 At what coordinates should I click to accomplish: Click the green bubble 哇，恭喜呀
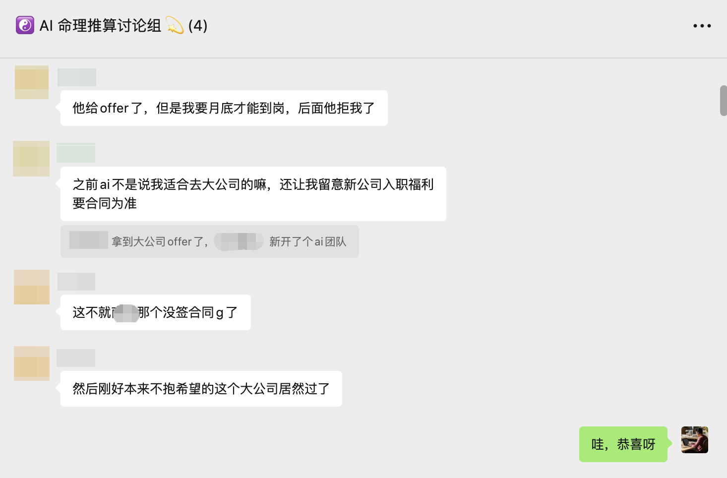tap(623, 444)
